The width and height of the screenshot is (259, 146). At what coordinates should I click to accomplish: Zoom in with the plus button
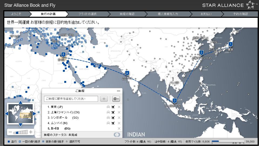[x=31, y=132]
